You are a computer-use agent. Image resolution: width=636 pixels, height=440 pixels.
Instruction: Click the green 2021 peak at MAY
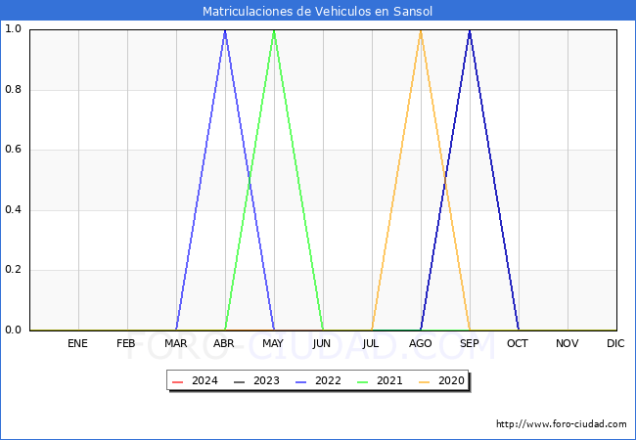click(274, 30)
